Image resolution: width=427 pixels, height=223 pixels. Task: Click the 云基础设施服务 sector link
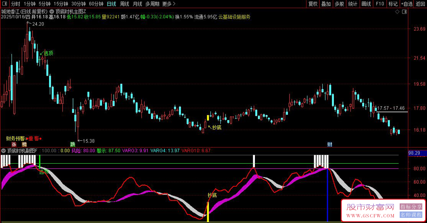(234, 17)
